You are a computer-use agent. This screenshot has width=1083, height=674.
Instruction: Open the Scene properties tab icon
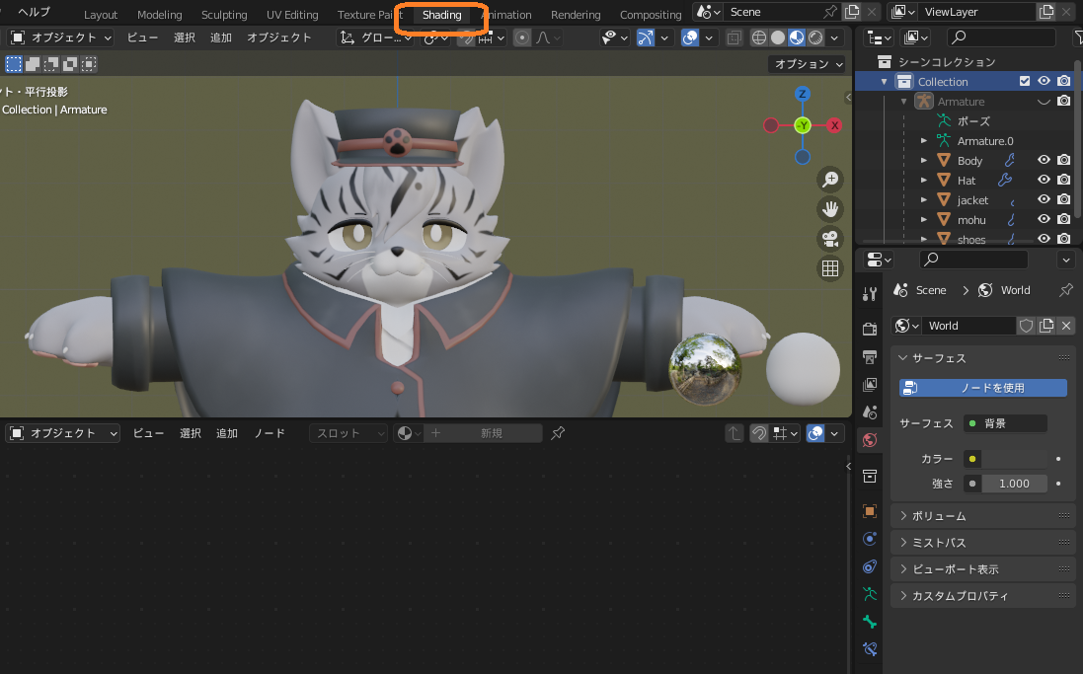tap(870, 412)
